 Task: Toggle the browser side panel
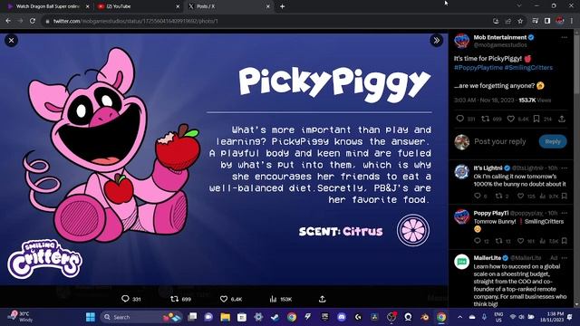[547, 21]
